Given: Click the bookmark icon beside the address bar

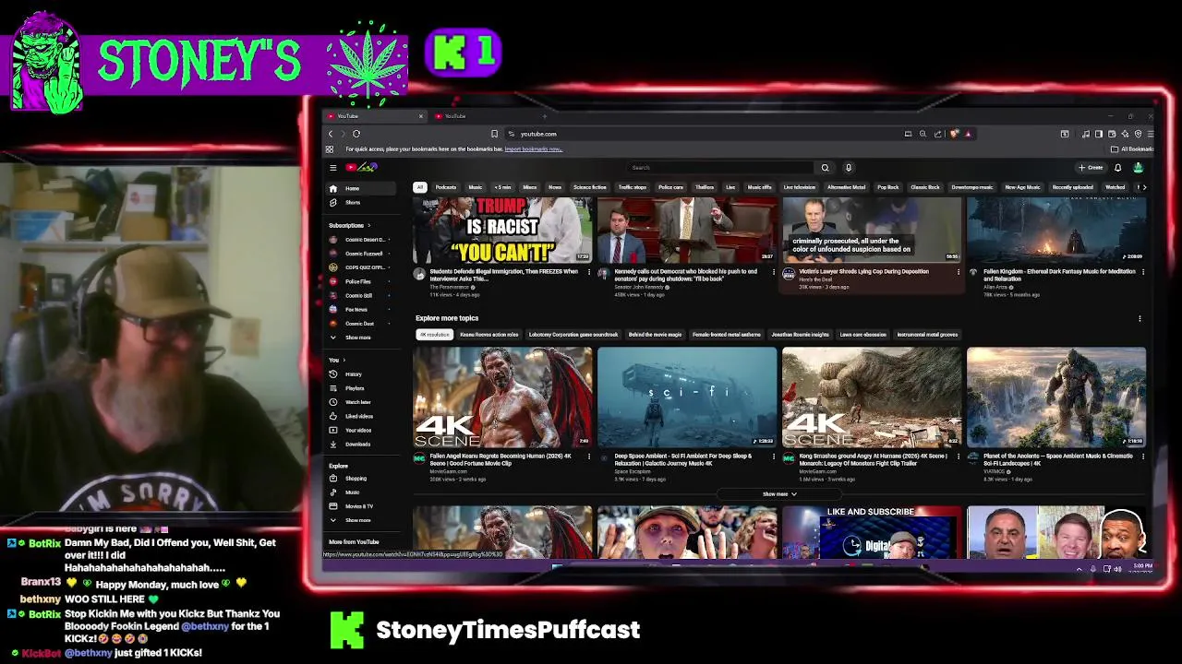Looking at the screenshot, I should pyautogui.click(x=494, y=134).
